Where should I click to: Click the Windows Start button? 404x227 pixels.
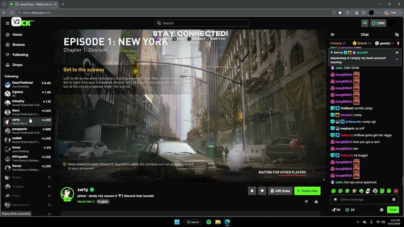tap(177, 222)
